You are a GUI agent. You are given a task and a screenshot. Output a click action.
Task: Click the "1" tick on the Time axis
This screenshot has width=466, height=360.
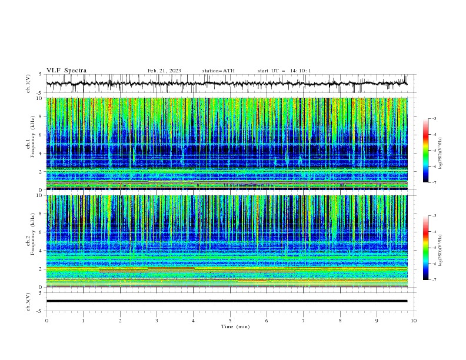(83, 321)
